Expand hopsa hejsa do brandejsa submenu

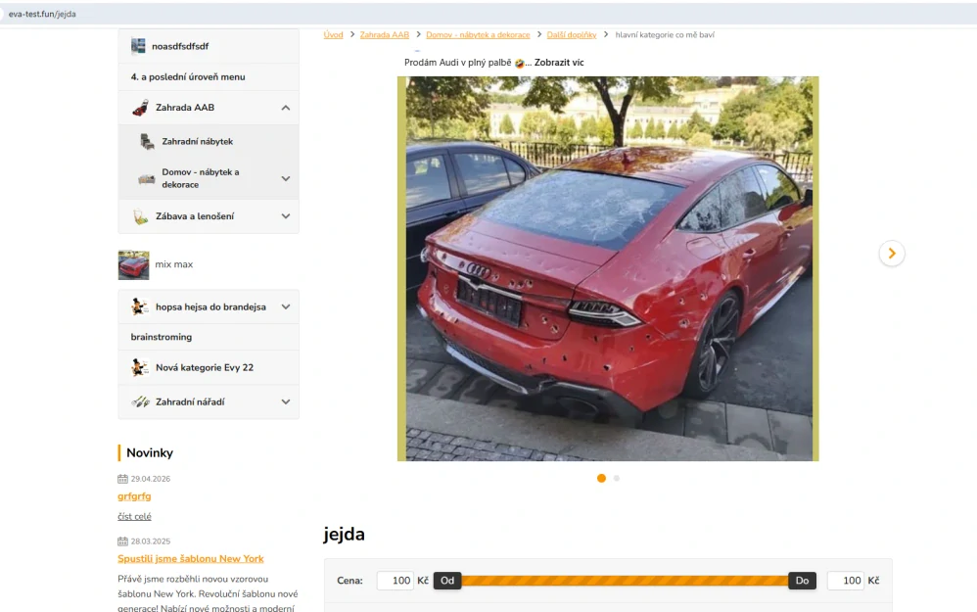(x=286, y=306)
